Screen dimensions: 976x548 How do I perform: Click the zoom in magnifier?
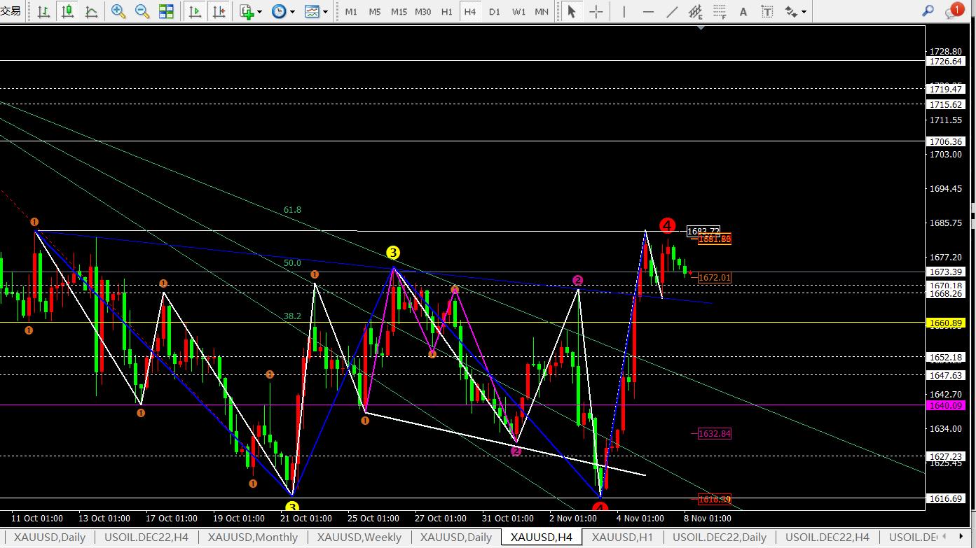(x=118, y=12)
